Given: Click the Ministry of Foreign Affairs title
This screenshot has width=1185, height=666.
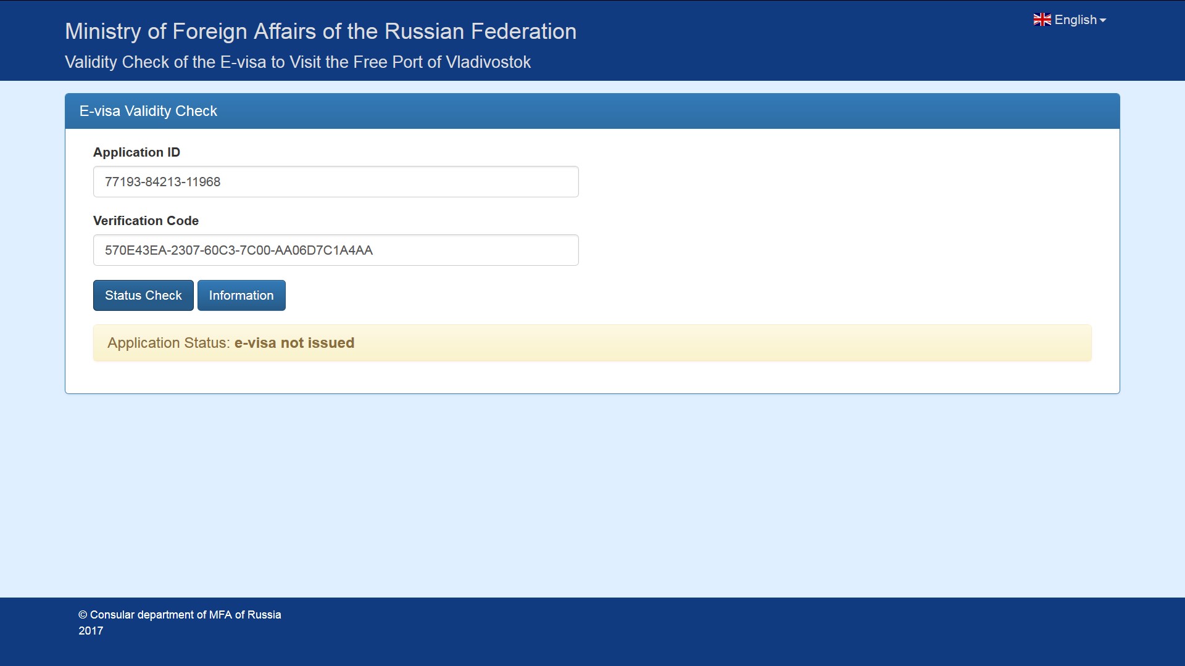Looking at the screenshot, I should 320,31.
